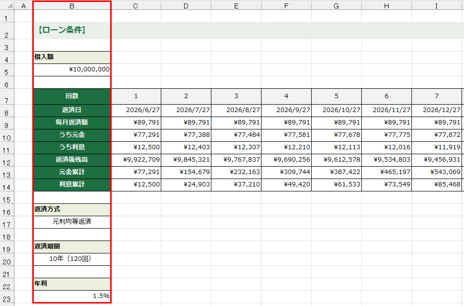Select row 23 header
The image size is (464, 306).
[7, 297]
